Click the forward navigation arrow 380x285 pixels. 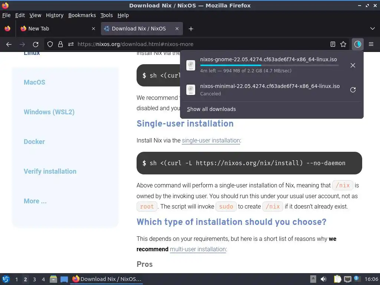[x=22, y=44]
